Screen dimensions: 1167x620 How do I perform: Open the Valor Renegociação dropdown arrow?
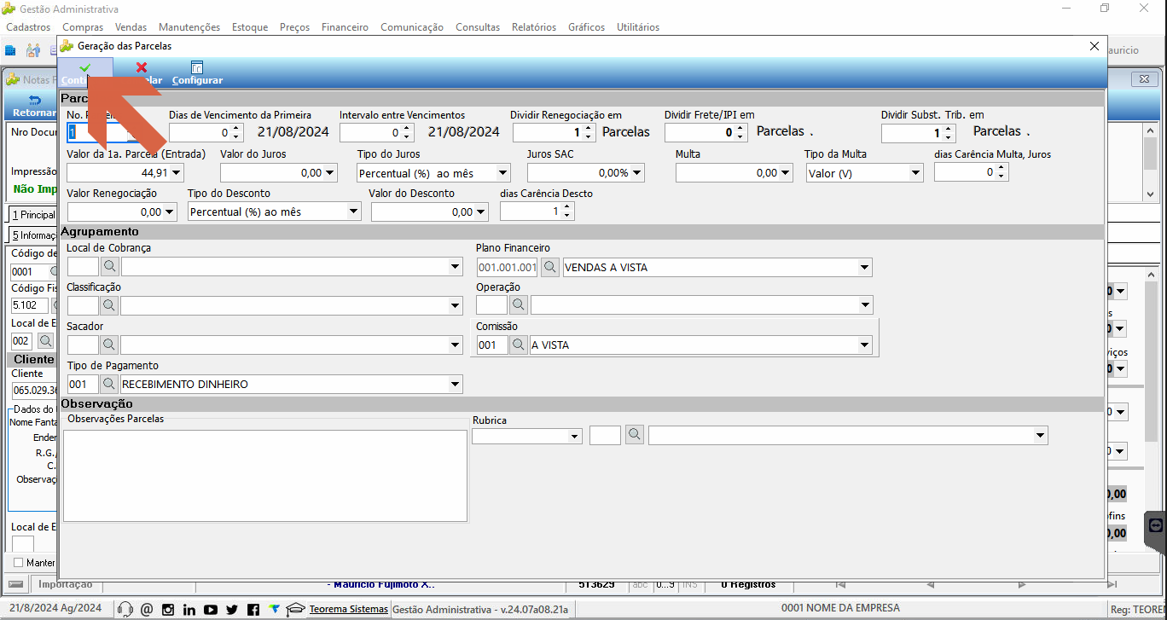point(170,211)
